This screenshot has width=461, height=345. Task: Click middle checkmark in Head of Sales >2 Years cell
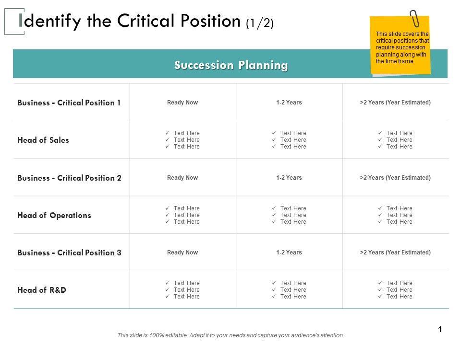click(380, 140)
